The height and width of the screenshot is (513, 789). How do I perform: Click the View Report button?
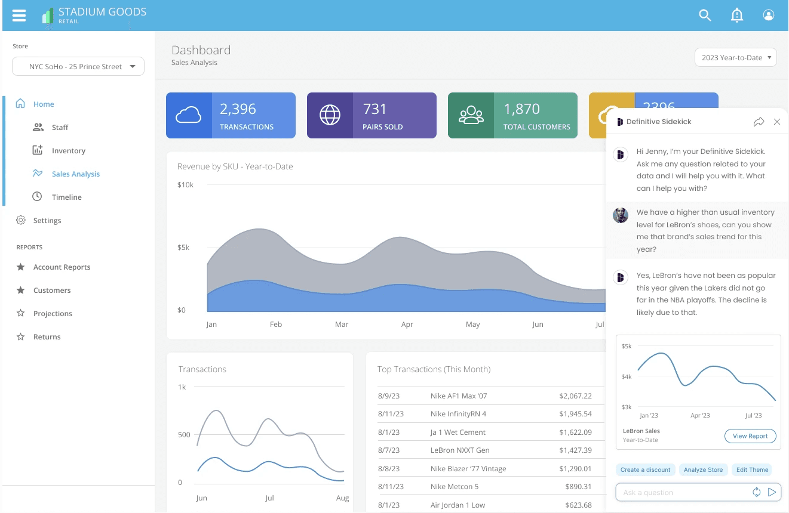coord(750,436)
